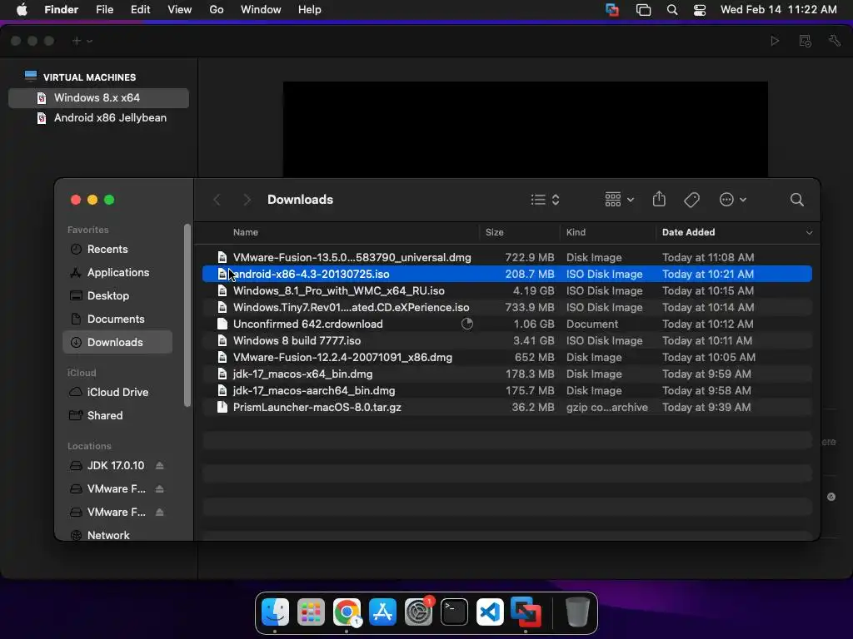Open the Group By dropdown
The width and height of the screenshot is (853, 639).
pos(619,200)
